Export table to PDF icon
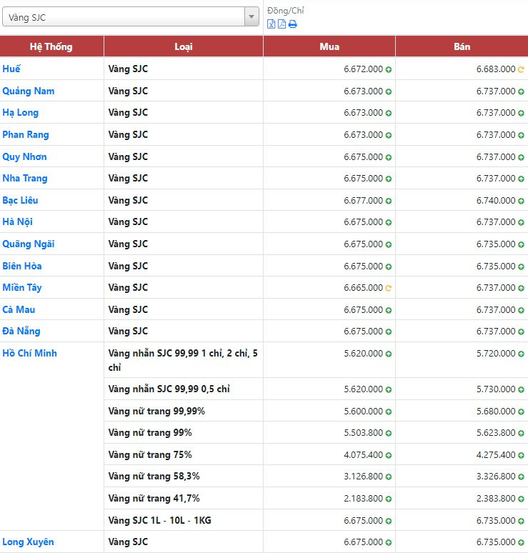528x553 pixels. [282, 24]
